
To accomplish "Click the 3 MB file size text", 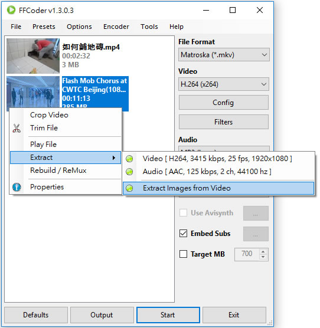I will click(70, 65).
